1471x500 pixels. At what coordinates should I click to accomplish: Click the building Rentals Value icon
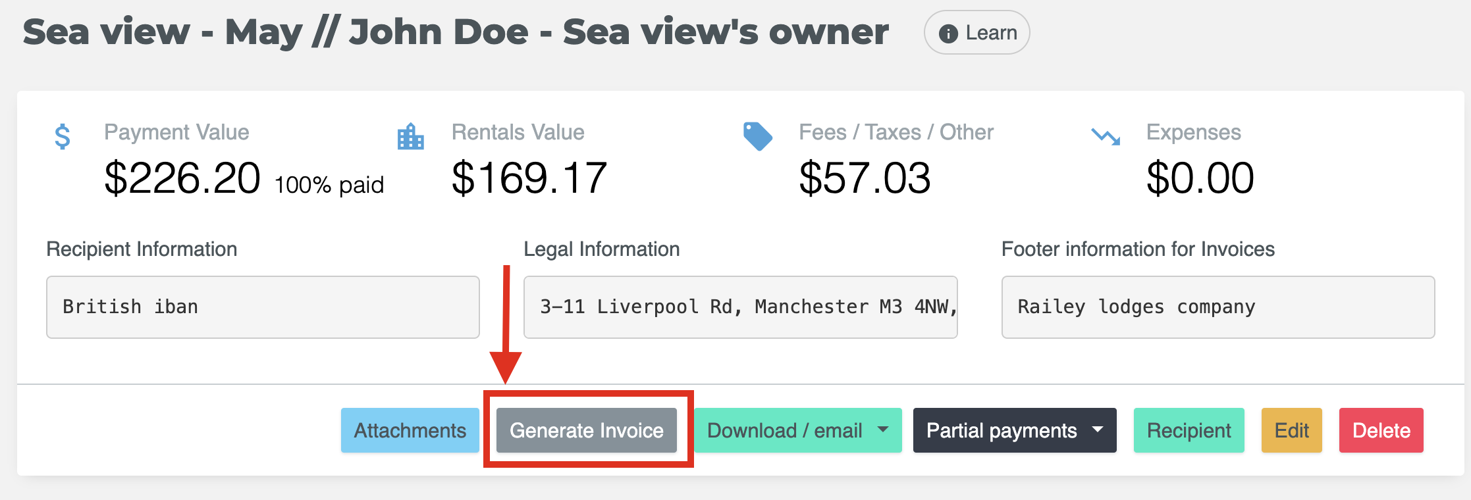point(410,137)
